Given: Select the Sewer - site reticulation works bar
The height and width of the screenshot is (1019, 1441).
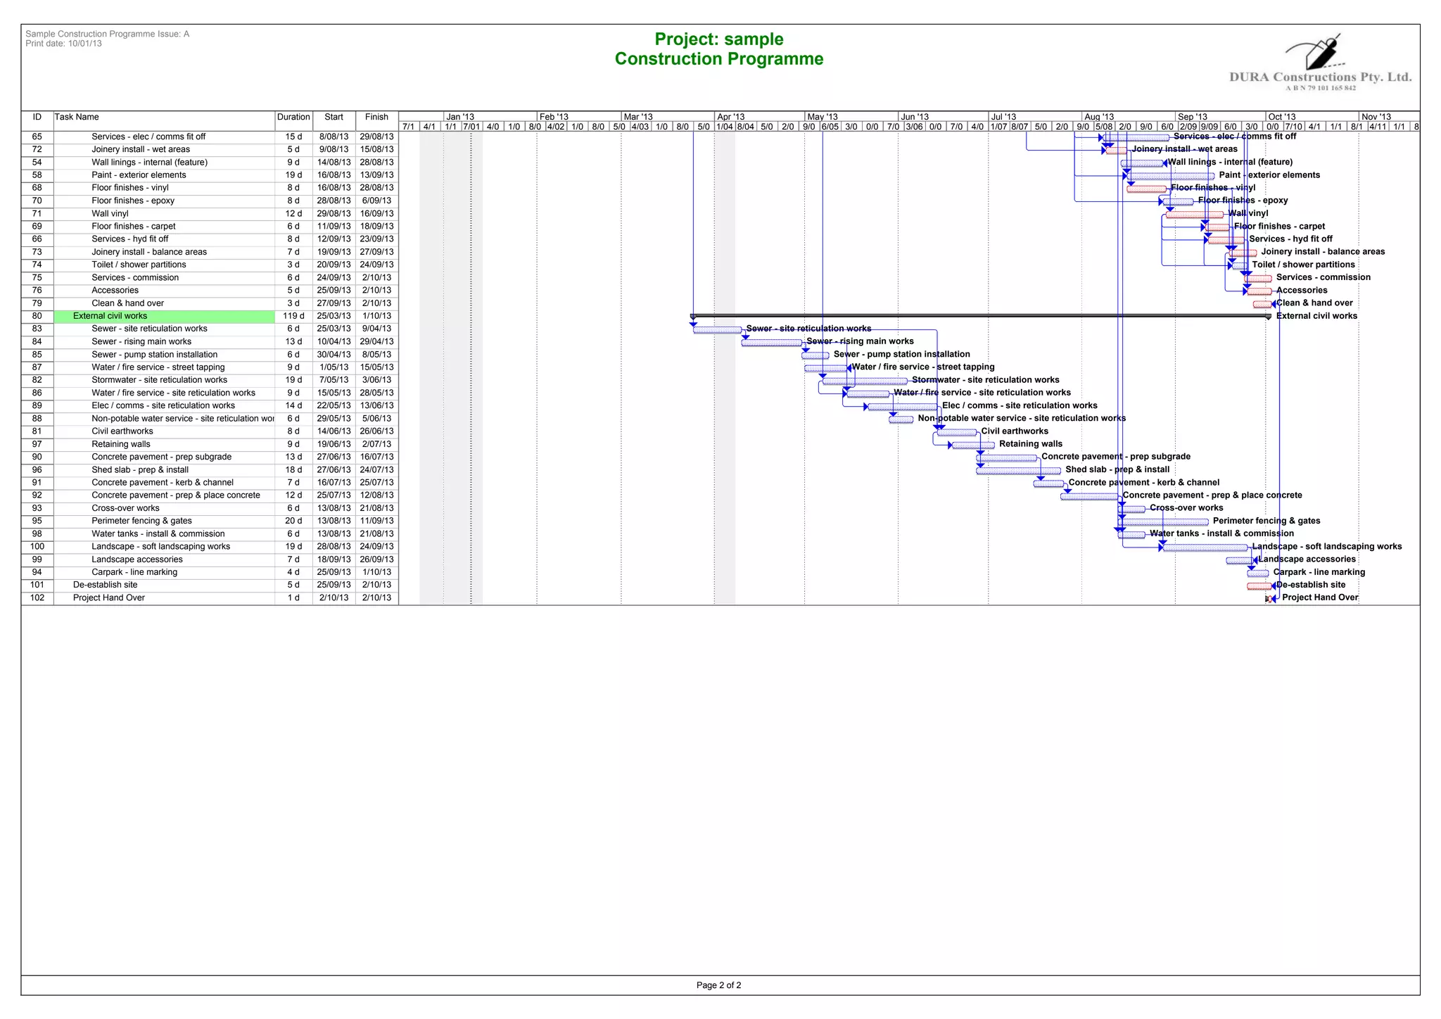Looking at the screenshot, I should click(717, 329).
